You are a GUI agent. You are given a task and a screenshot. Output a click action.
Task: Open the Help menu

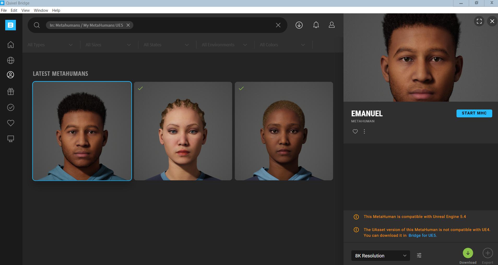56,10
